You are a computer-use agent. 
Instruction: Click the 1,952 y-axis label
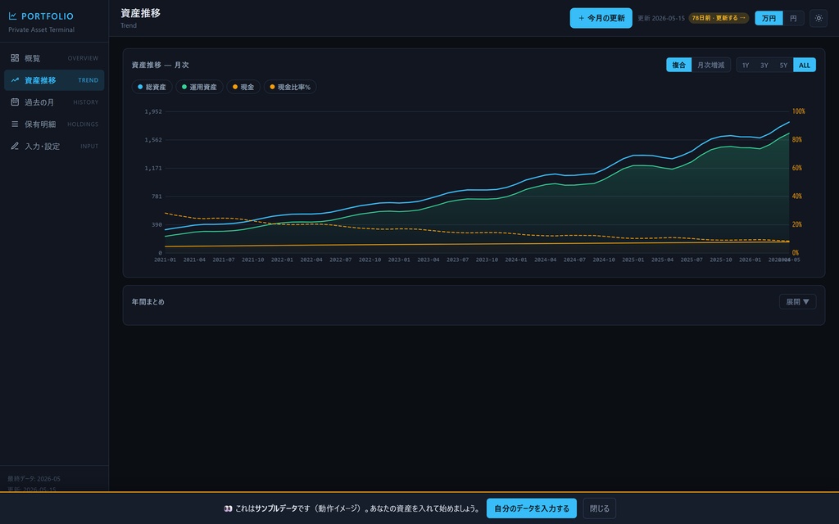point(153,111)
